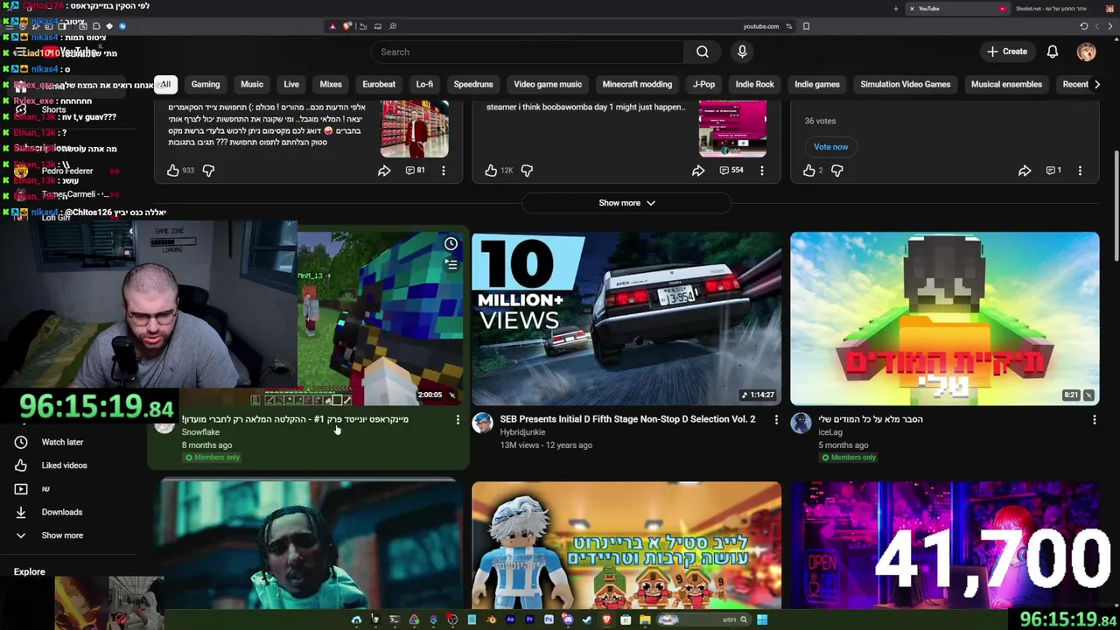
Task: Share the poll post with 36 votes
Action: click(1025, 171)
